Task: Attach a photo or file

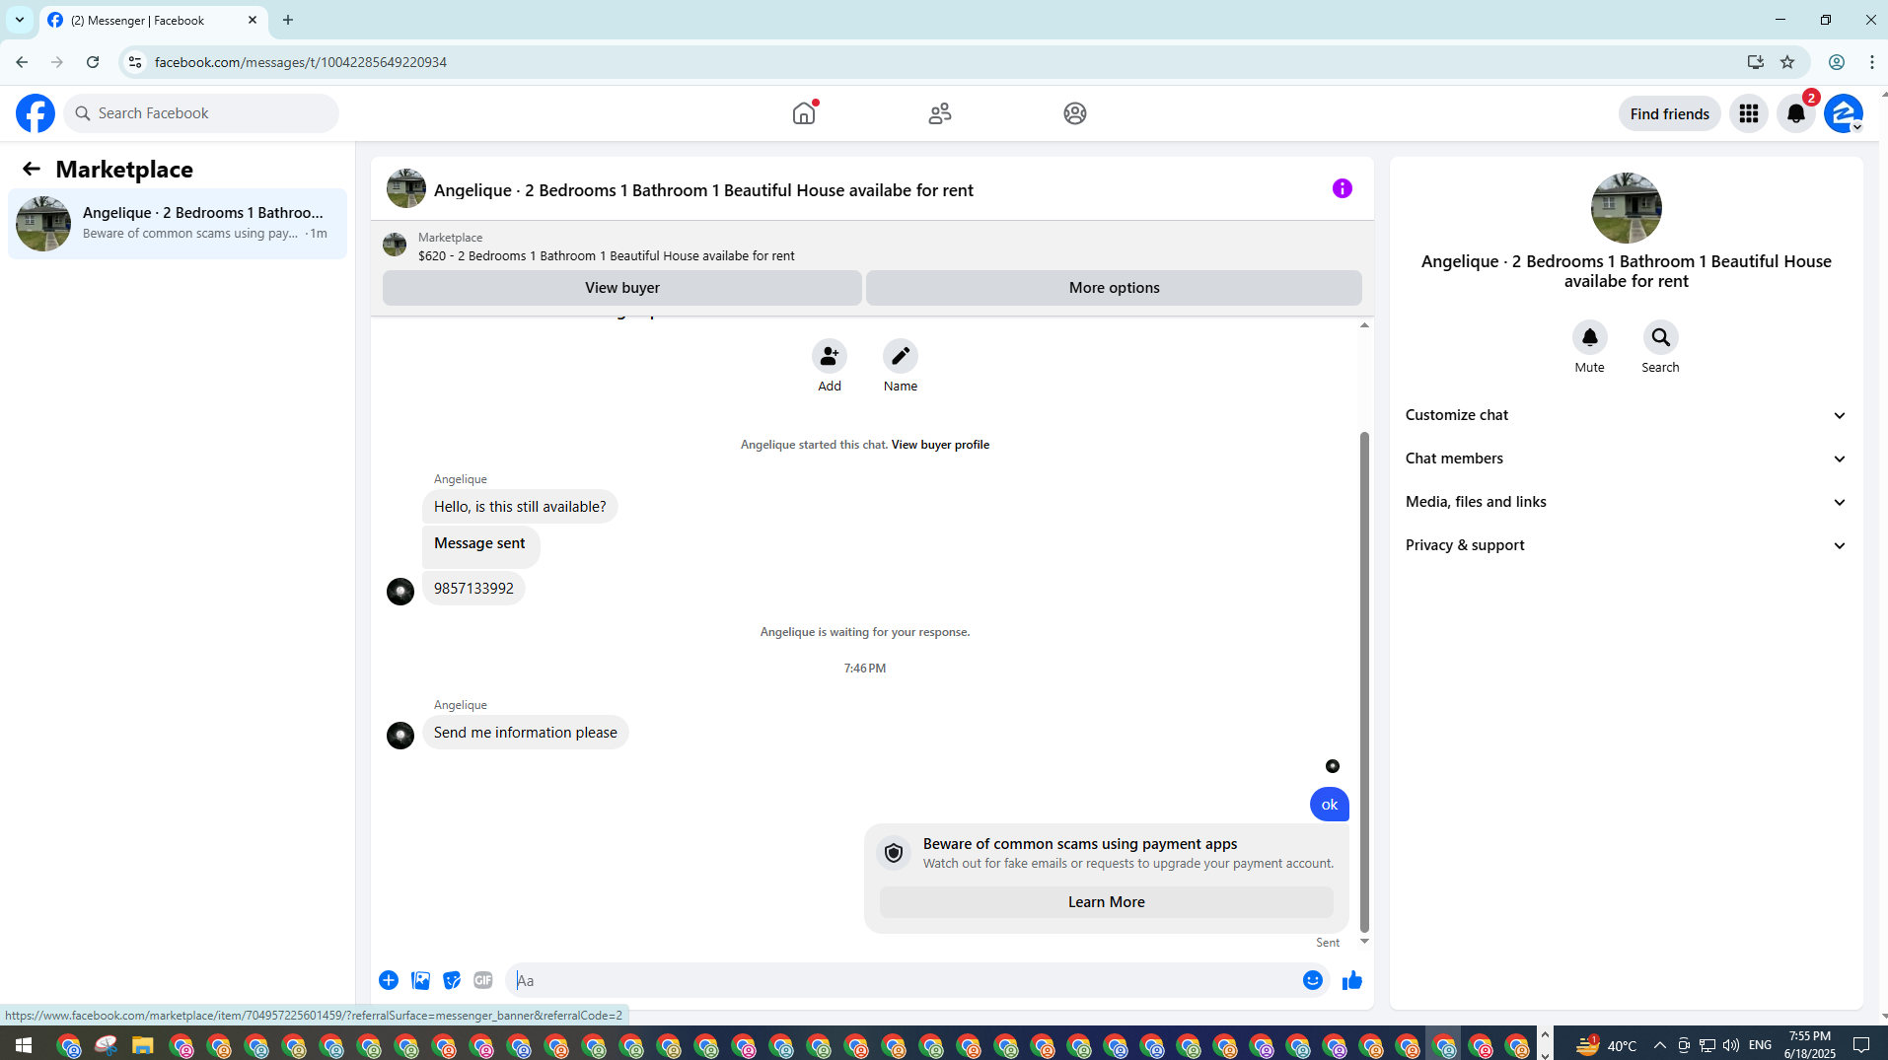Action: [420, 980]
